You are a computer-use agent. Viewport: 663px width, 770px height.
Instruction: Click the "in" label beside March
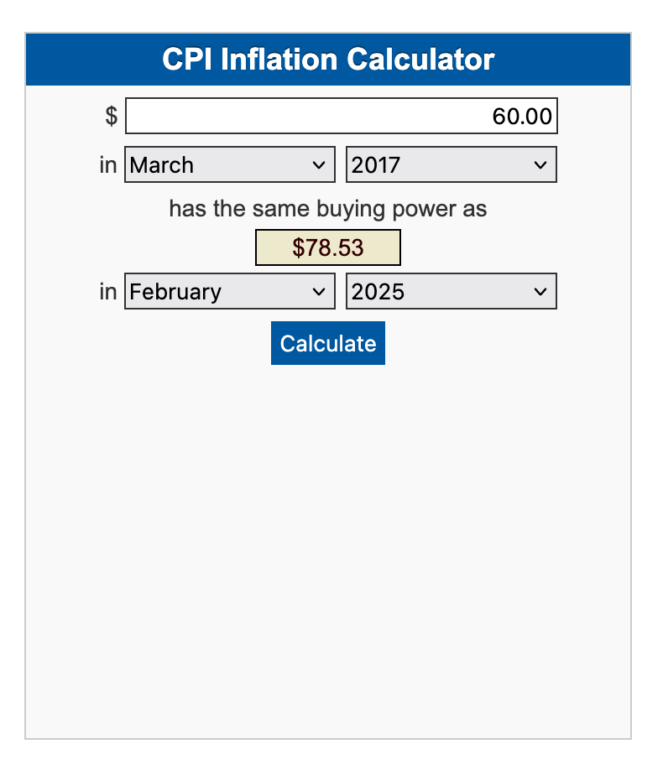tap(108, 164)
